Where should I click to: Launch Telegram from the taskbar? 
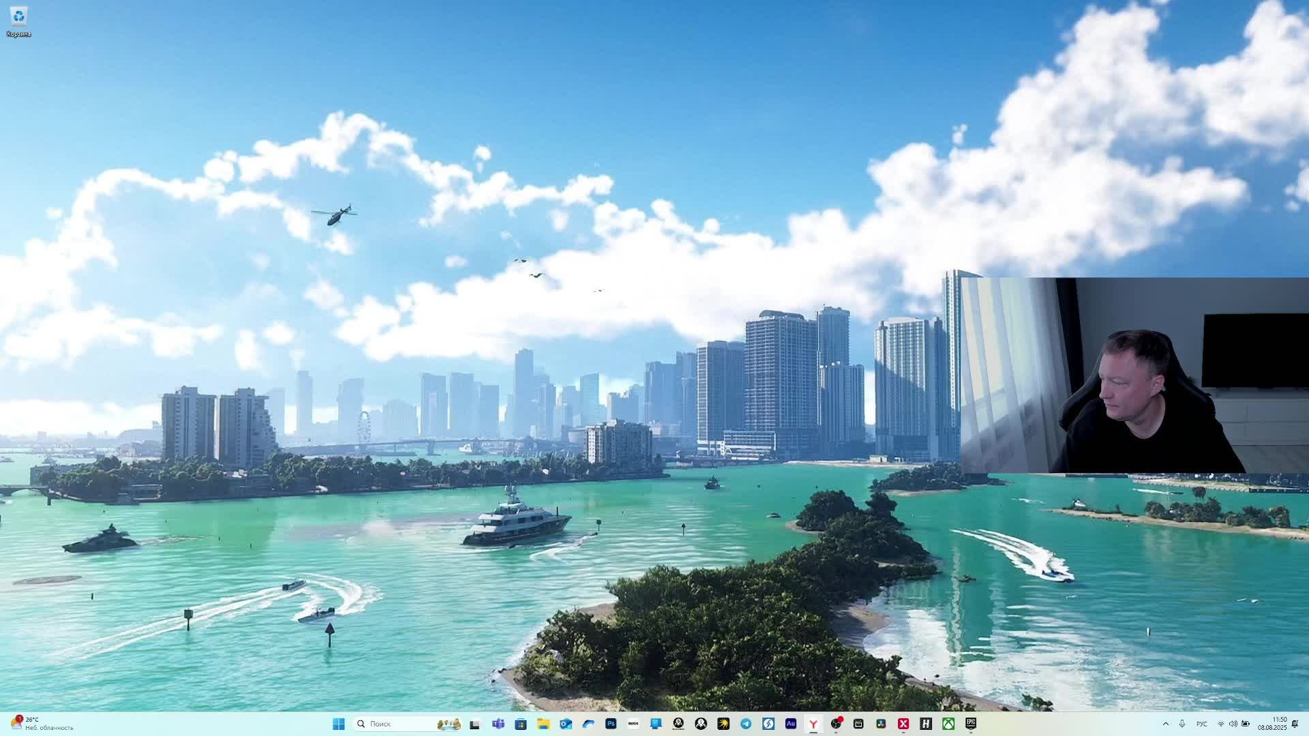coord(746,724)
